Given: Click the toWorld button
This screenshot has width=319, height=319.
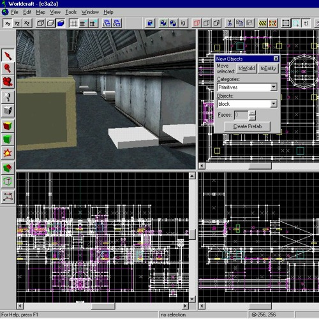Looking at the screenshot, I should [x=246, y=68].
